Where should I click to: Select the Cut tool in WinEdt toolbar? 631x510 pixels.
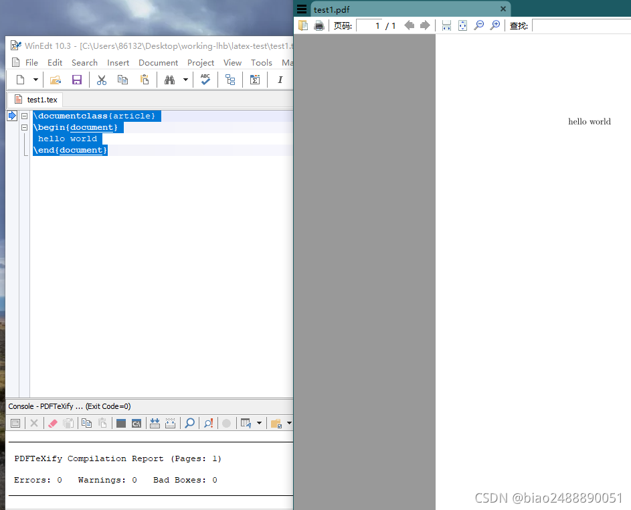(101, 79)
